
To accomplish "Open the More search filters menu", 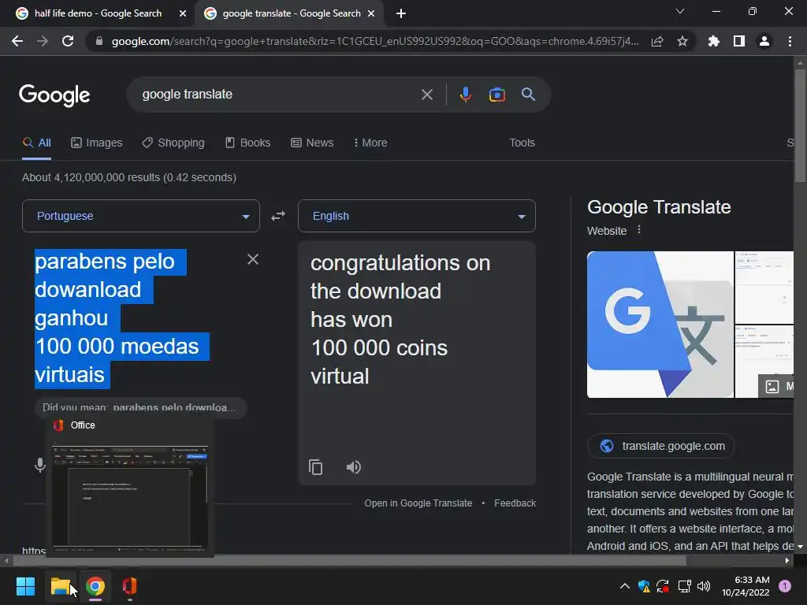I will (370, 143).
